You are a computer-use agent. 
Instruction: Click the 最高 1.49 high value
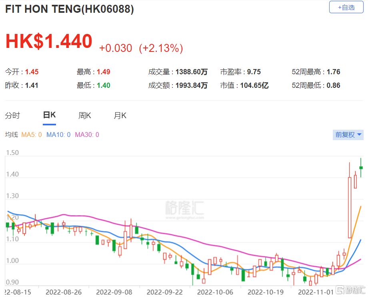click(94, 72)
